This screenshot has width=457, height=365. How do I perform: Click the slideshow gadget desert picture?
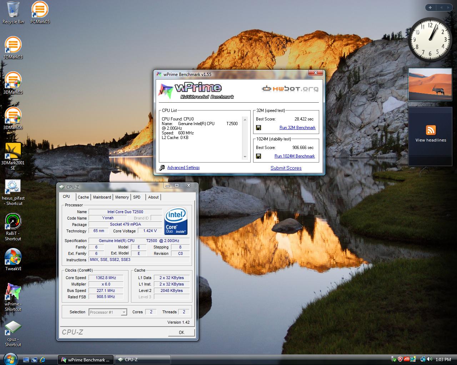[430, 85]
